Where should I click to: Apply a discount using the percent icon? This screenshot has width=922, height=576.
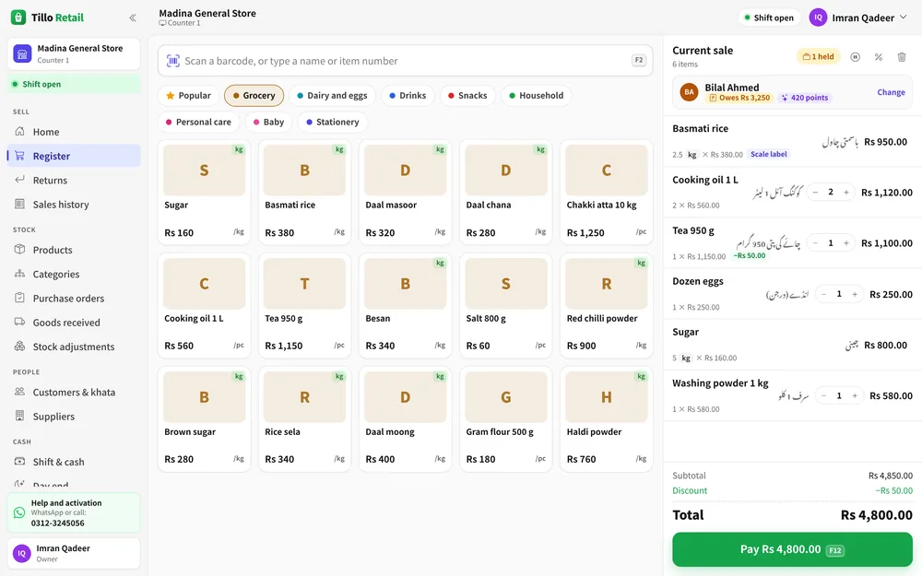[879, 57]
